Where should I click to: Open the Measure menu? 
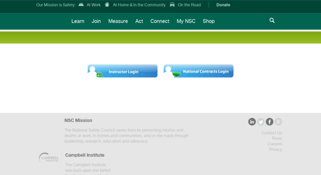click(118, 21)
